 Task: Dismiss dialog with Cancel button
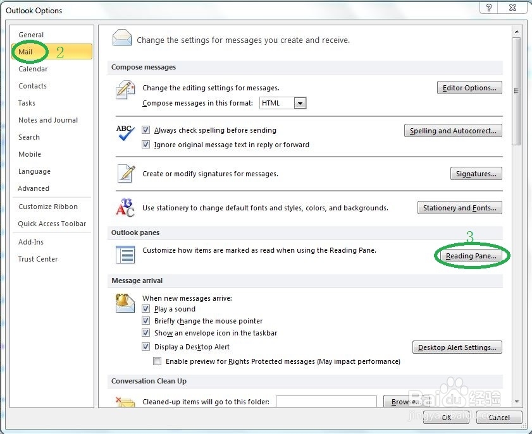coord(498,417)
